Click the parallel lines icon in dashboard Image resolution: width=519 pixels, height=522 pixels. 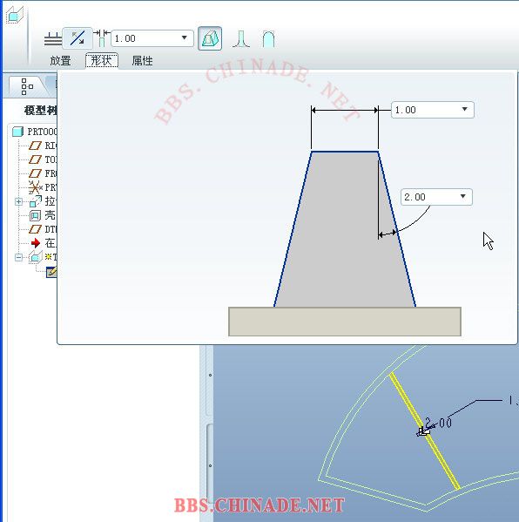(53, 39)
